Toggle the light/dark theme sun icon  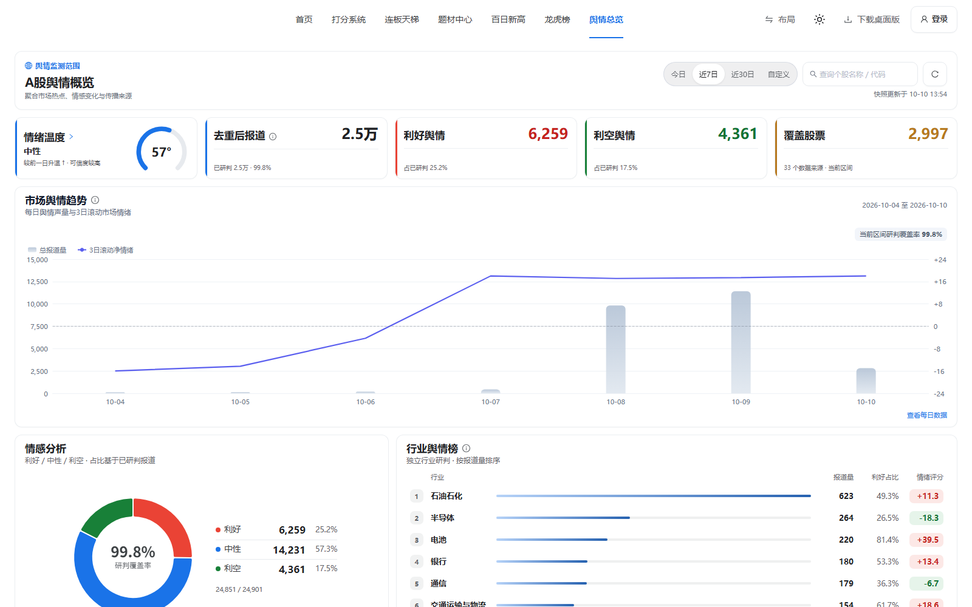click(x=820, y=19)
